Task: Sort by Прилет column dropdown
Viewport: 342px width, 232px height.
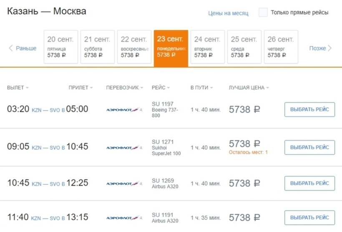Action: [x=80, y=88]
